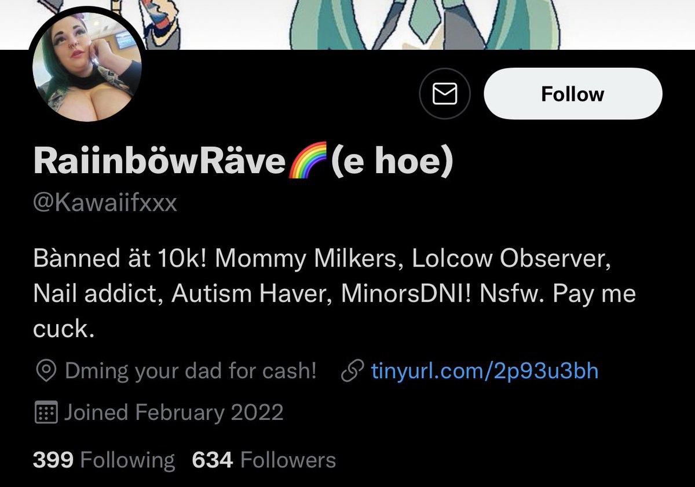View the header banner image
This screenshot has height=487, width=695.
(x=348, y=24)
